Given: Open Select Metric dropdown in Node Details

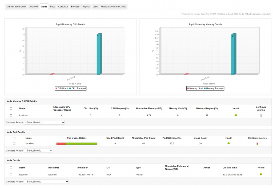Looking at the screenshot, I should click(x=46, y=182).
